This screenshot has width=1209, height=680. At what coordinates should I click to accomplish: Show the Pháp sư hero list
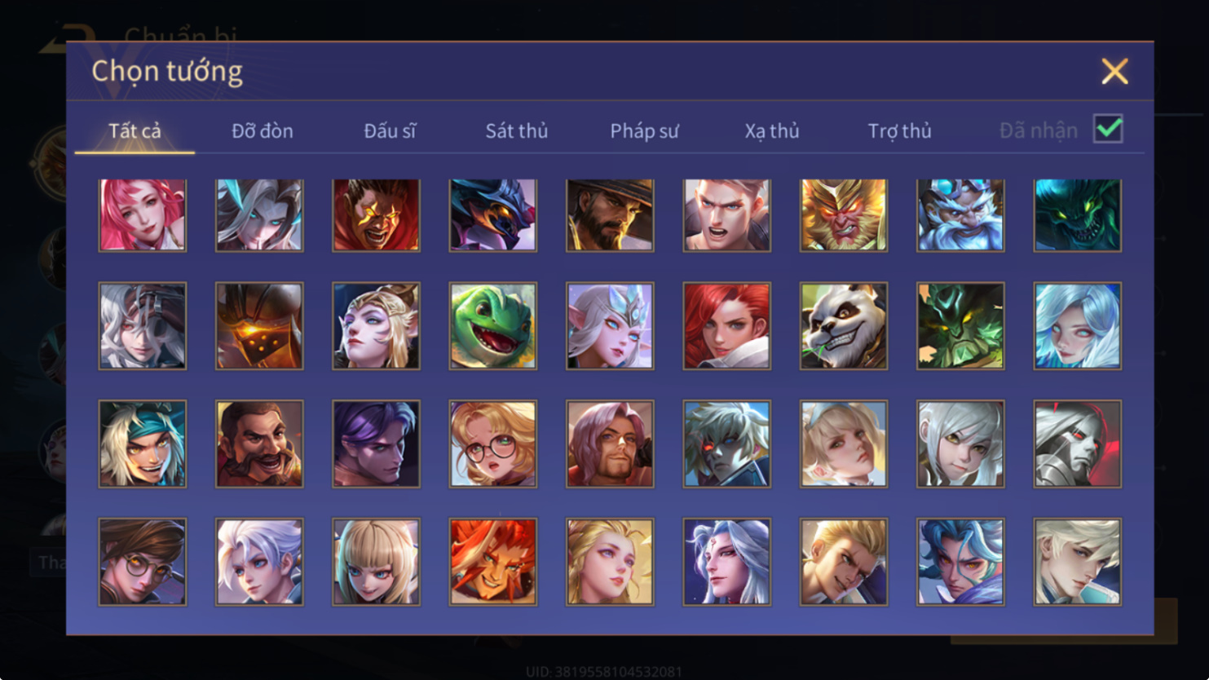(x=644, y=130)
